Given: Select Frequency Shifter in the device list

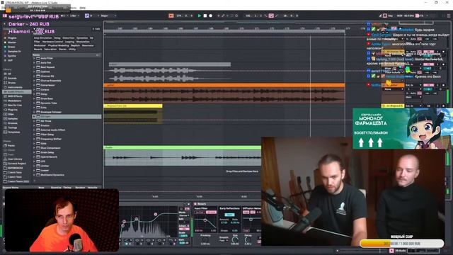Looking at the screenshot, I should coord(51,139).
